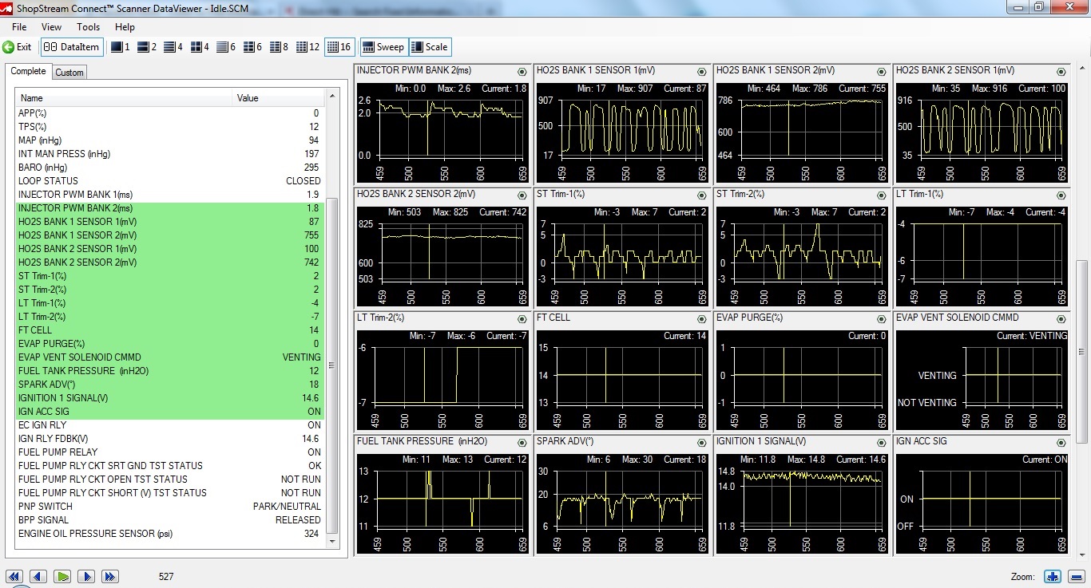Step forward one frame
Image resolution: width=1091 pixels, height=588 pixels.
[86, 576]
